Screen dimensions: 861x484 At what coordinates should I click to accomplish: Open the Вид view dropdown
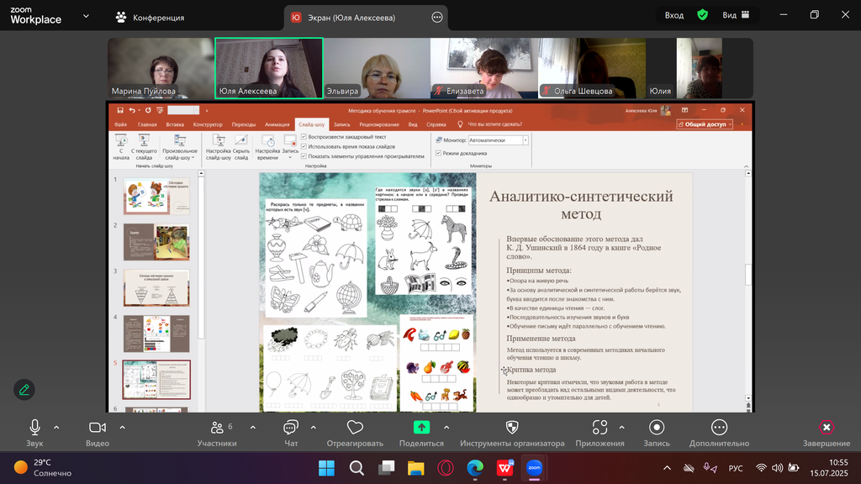pyautogui.click(x=735, y=15)
